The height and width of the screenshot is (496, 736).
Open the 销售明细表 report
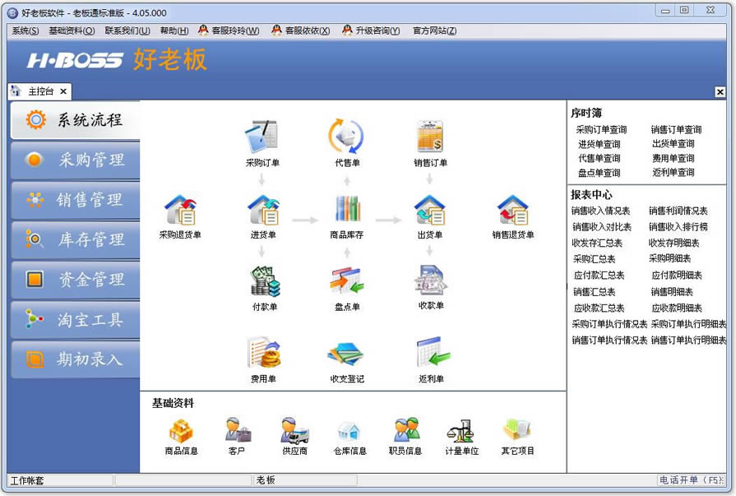pos(672,292)
